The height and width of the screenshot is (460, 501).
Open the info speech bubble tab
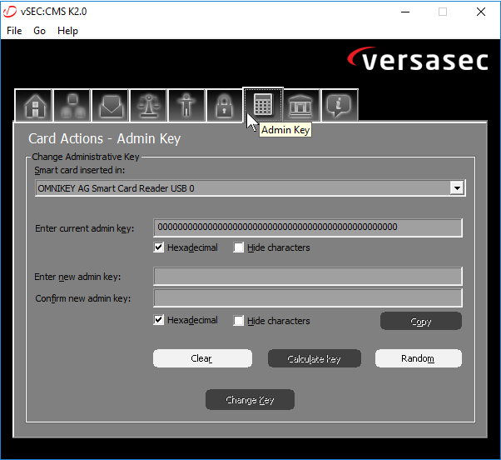340,105
